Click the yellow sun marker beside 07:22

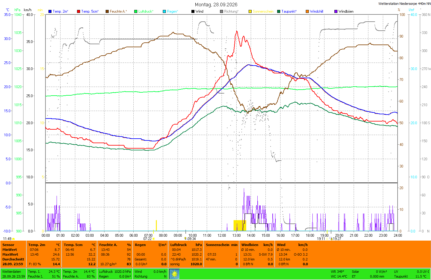pos(154,239)
